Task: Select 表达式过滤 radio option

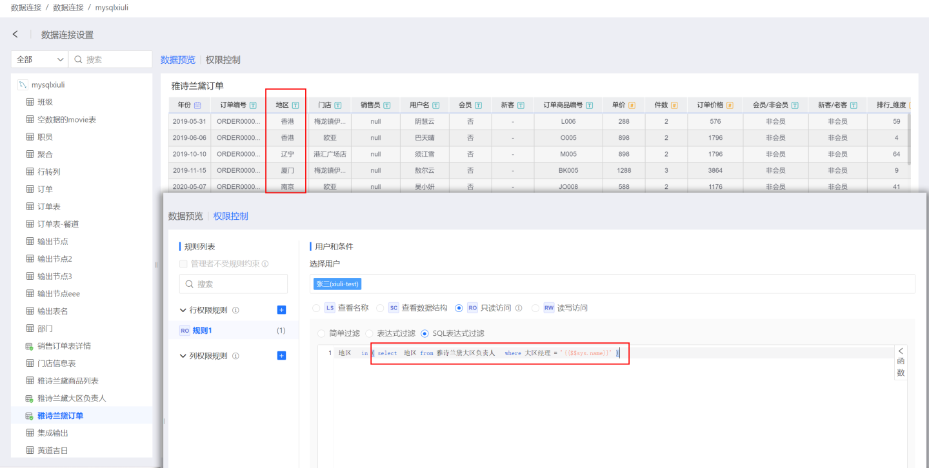Action: (370, 333)
